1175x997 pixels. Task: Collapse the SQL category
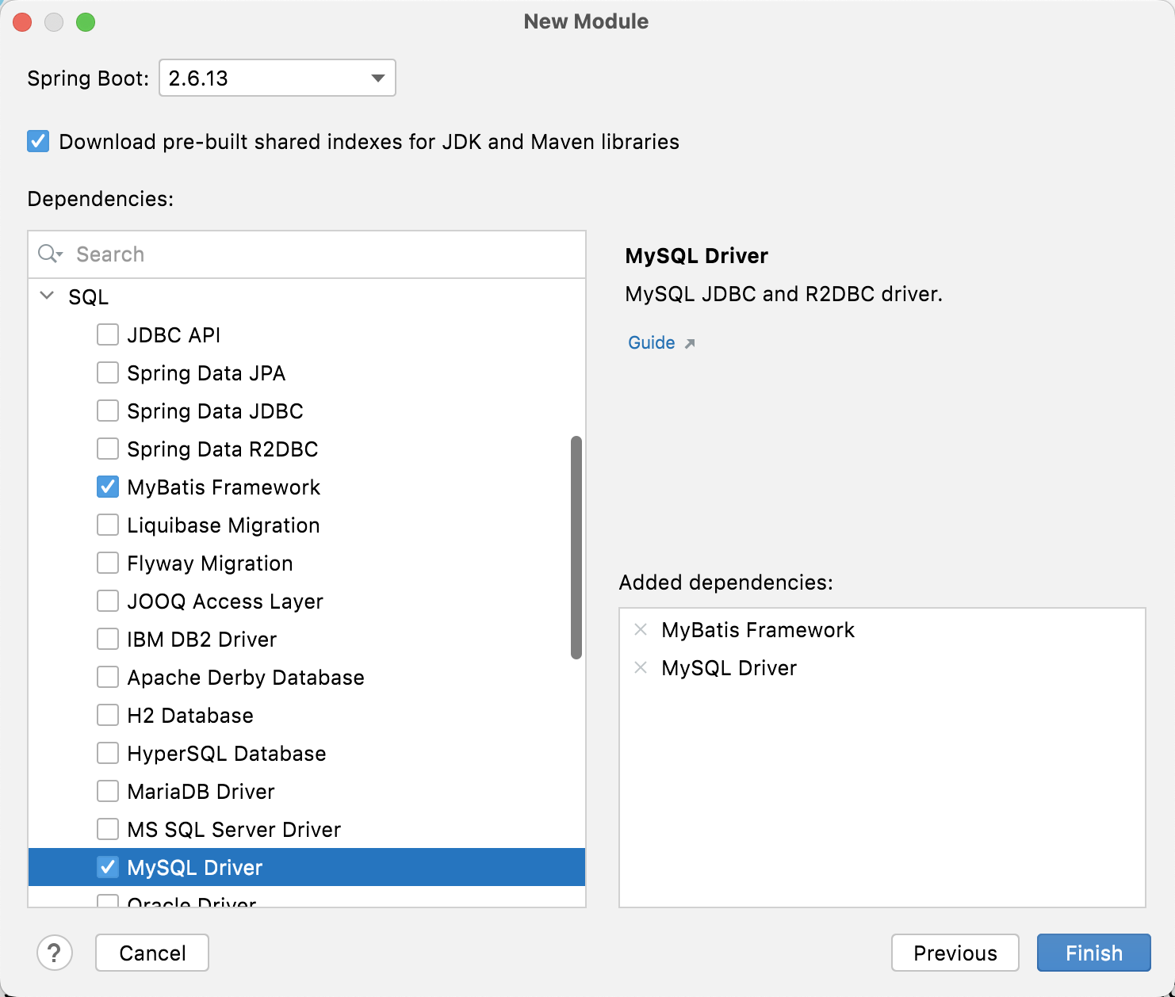click(x=47, y=296)
